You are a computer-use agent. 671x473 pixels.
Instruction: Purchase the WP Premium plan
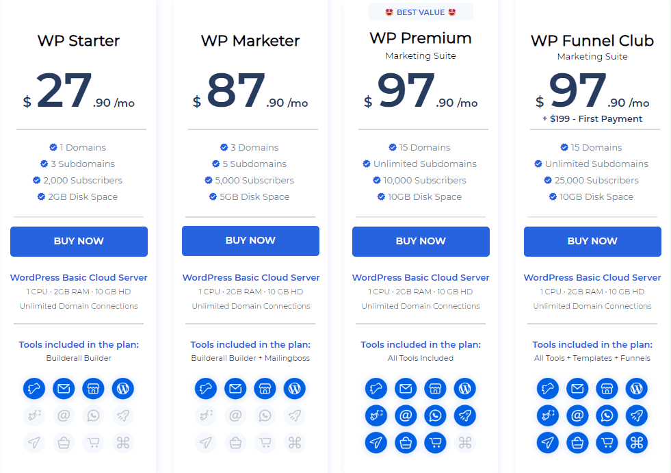click(x=421, y=241)
